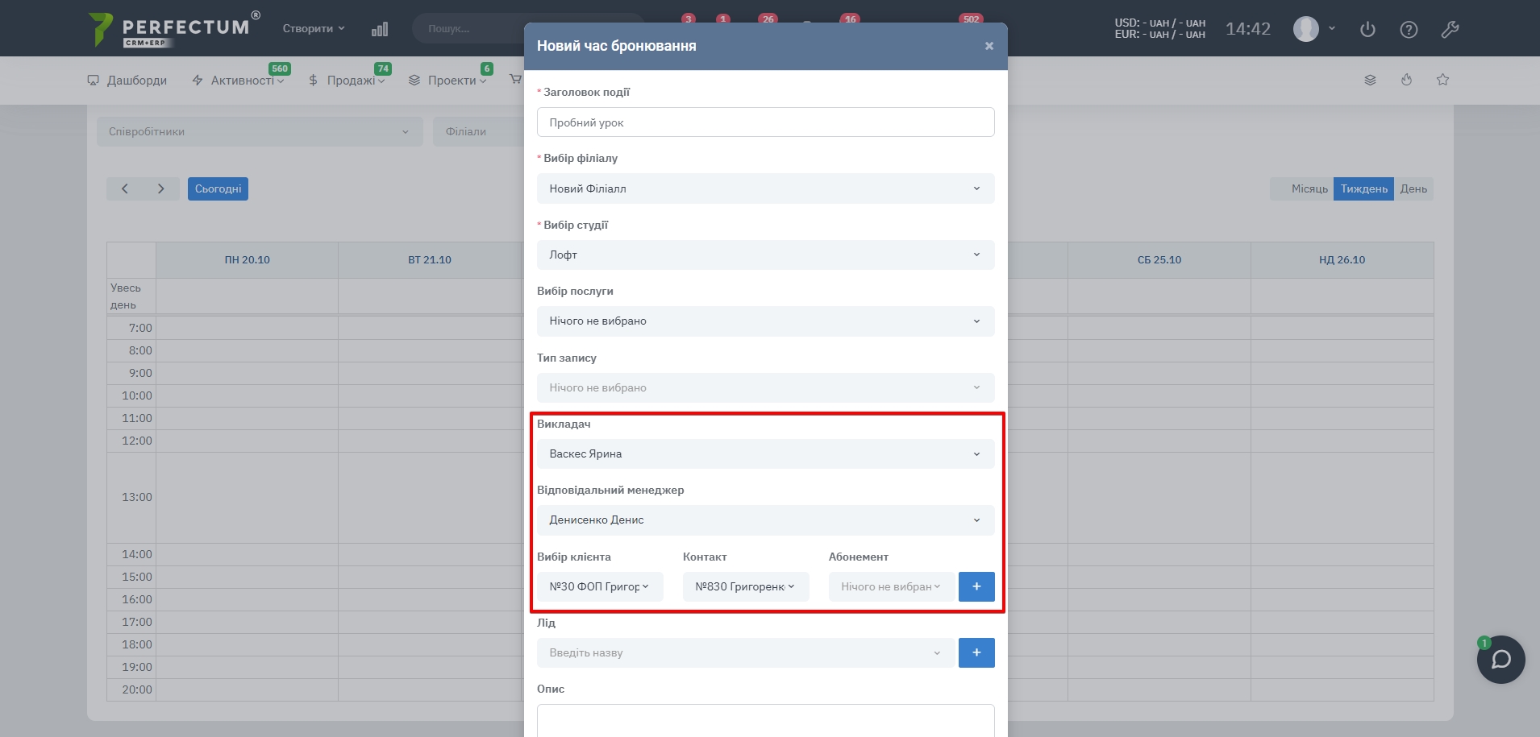Screen dimensions: 1540x737
Task: Click the layers stack icon
Action: pos(1370,80)
